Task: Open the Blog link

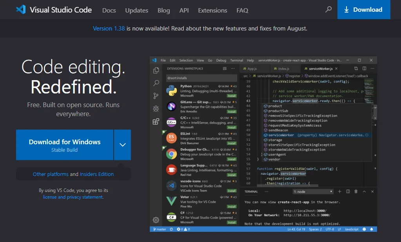Action: 164,11
